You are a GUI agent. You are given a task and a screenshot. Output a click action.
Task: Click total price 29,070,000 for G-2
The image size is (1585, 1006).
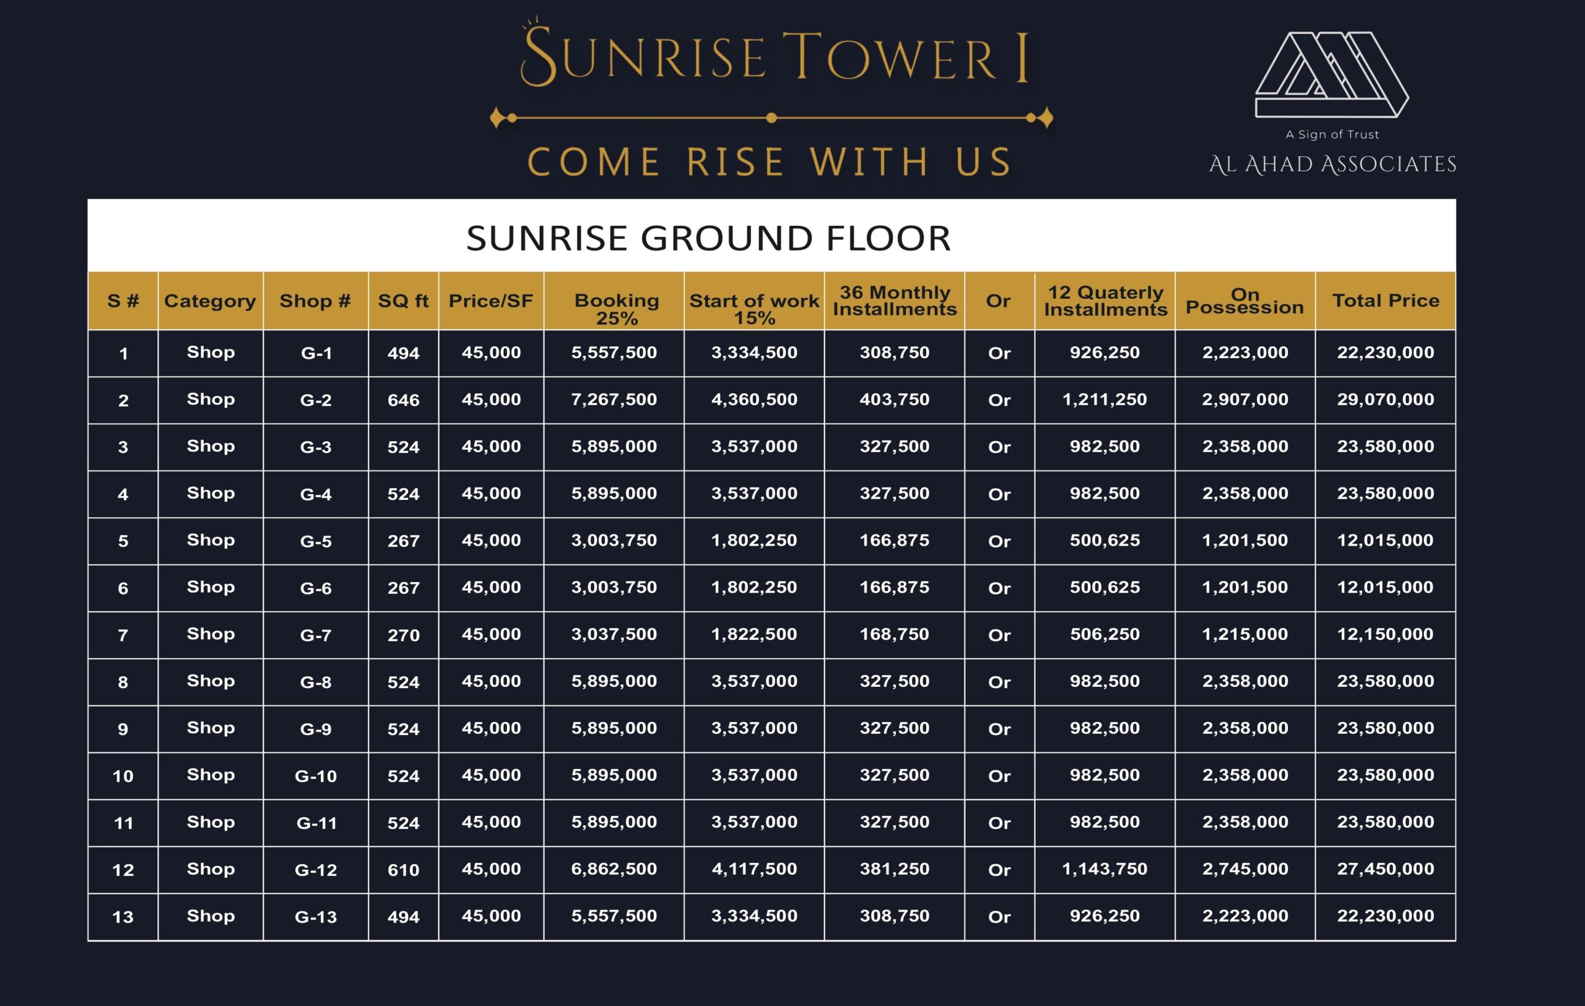coord(1386,400)
